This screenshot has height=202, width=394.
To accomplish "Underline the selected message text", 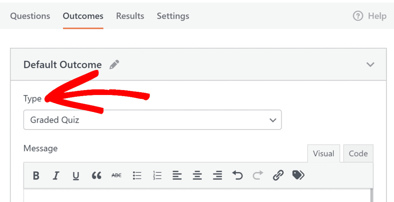I will coord(76,176).
